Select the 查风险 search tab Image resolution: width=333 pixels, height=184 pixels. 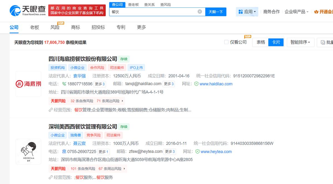coord(165,4)
